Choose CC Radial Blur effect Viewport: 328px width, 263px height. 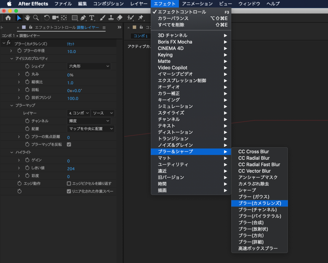259,158
